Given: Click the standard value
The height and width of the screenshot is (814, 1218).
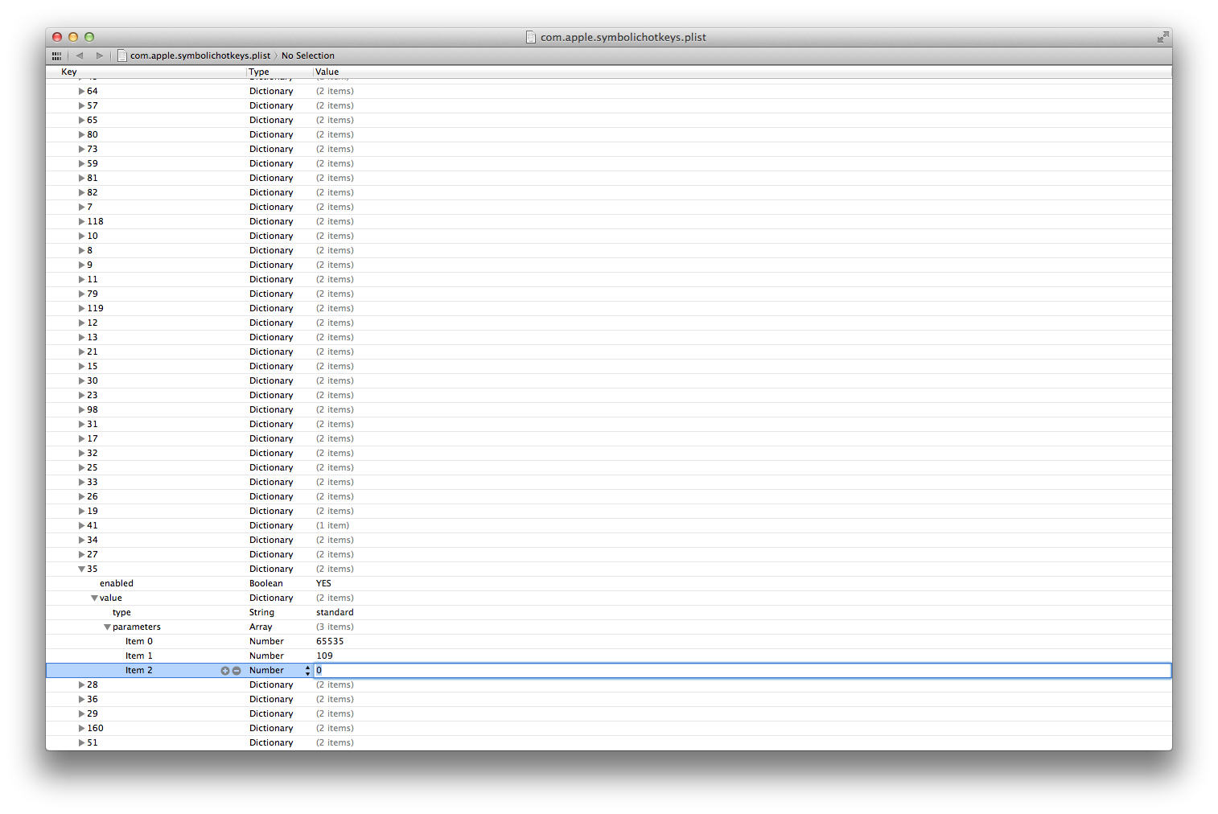Looking at the screenshot, I should point(335,613).
